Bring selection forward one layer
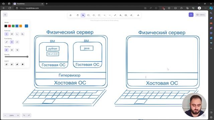214x120 pixels. [17, 64]
